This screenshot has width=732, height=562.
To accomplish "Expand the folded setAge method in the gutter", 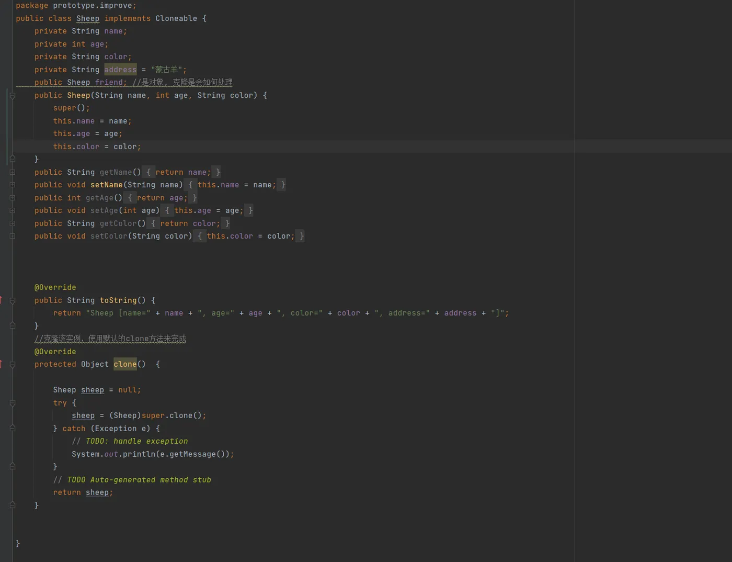I will point(13,210).
